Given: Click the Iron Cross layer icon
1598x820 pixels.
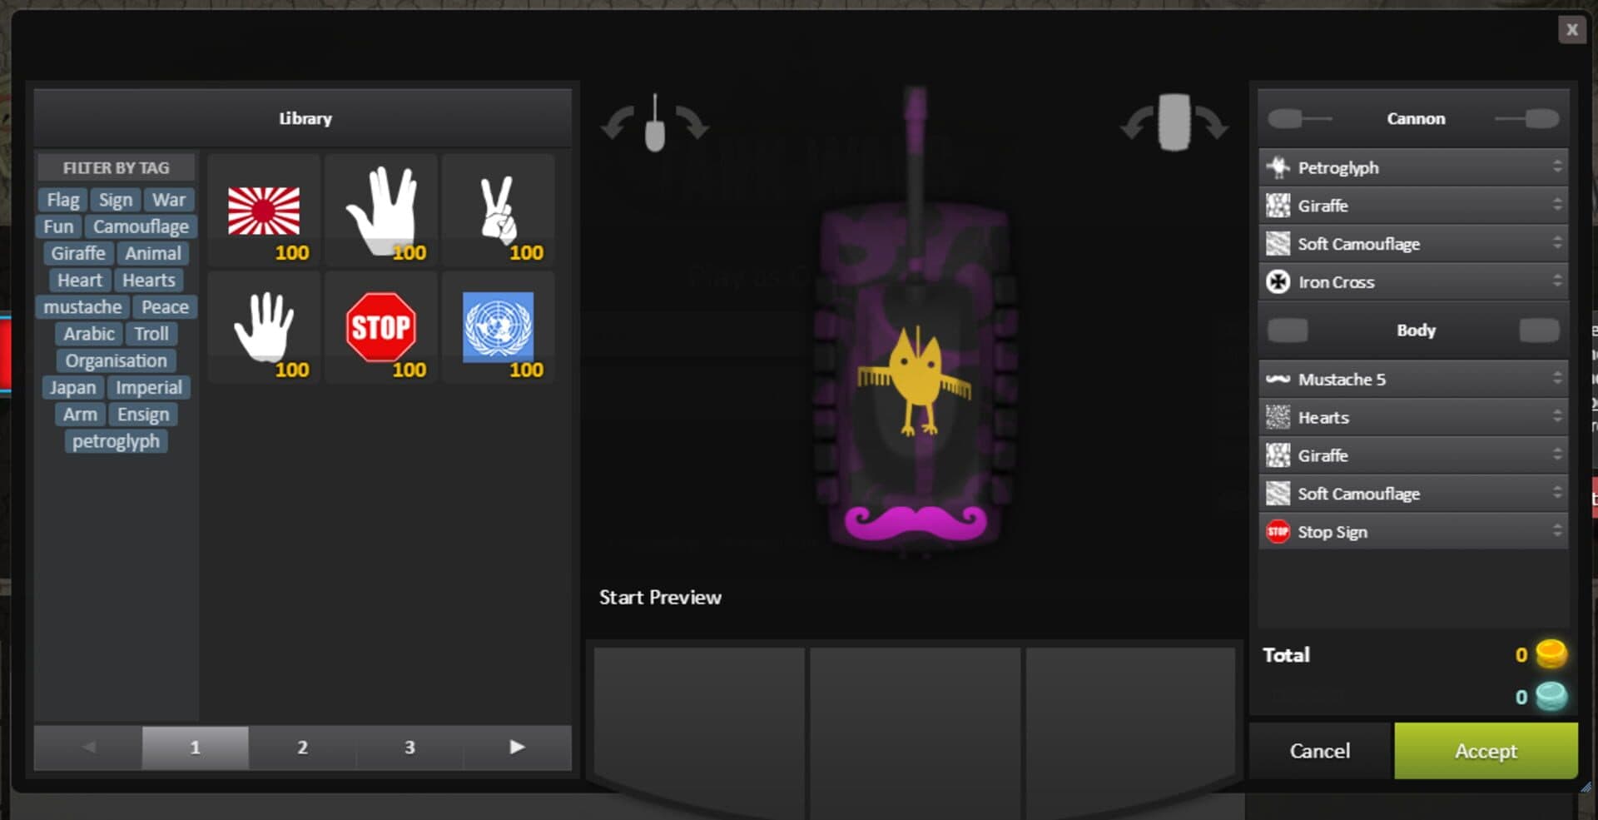Looking at the screenshot, I should click(x=1278, y=281).
